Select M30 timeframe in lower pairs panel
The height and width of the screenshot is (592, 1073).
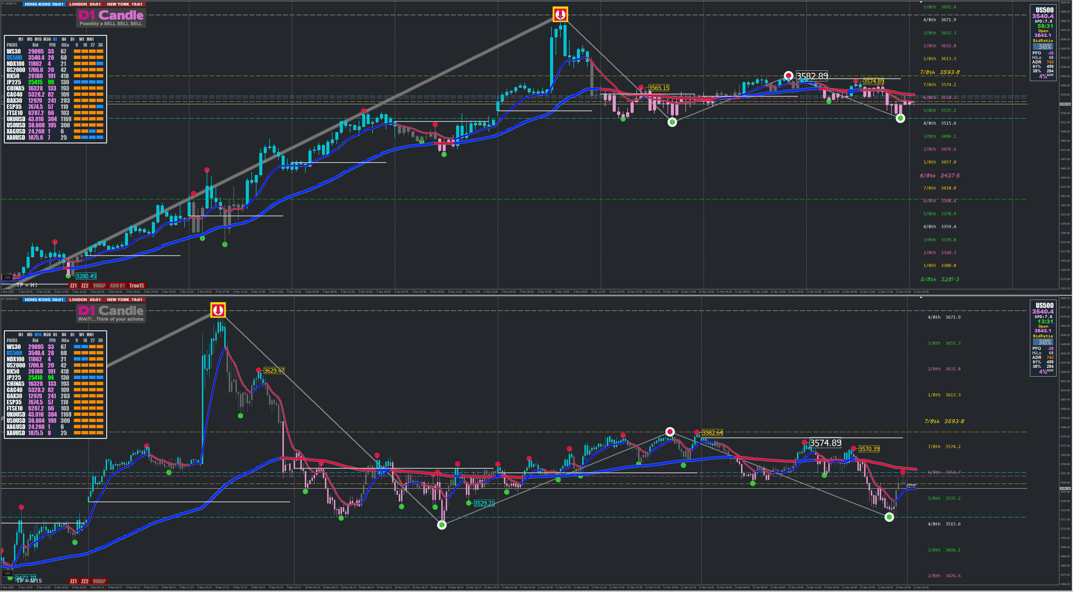coord(47,335)
